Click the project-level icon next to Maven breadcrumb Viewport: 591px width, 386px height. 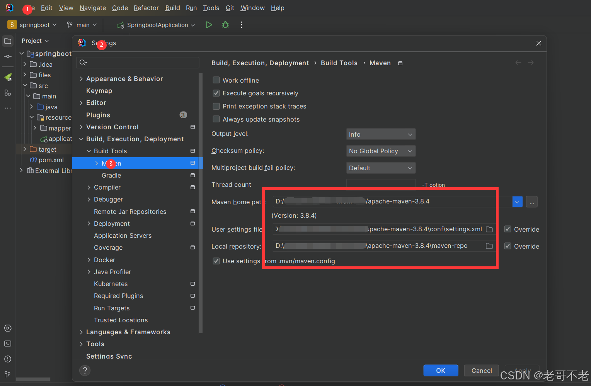click(400, 63)
